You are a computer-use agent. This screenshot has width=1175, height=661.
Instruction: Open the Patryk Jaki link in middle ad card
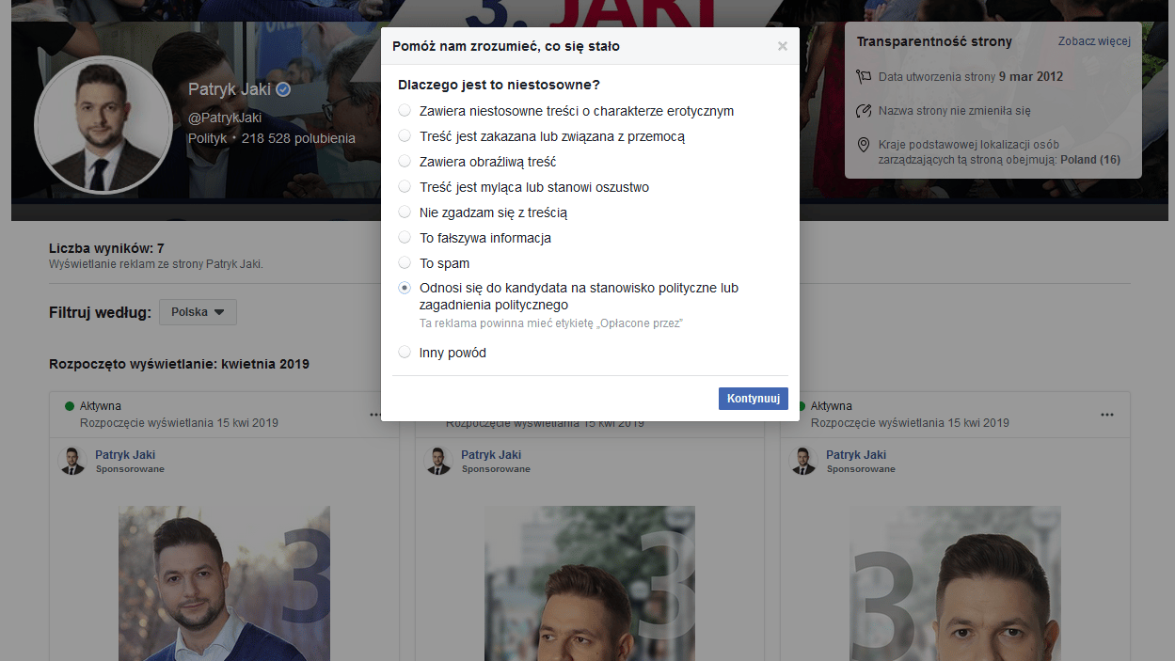491,455
